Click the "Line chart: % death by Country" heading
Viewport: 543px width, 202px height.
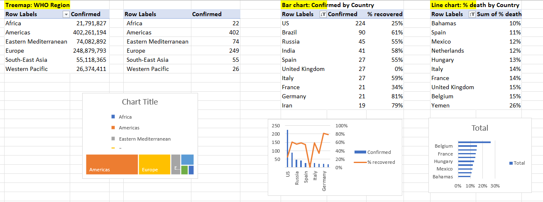point(475,5)
